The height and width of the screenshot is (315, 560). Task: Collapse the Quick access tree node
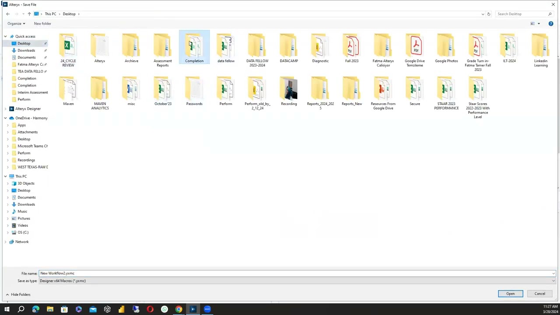5,36
